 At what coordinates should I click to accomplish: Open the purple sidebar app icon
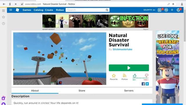coord(3,98)
